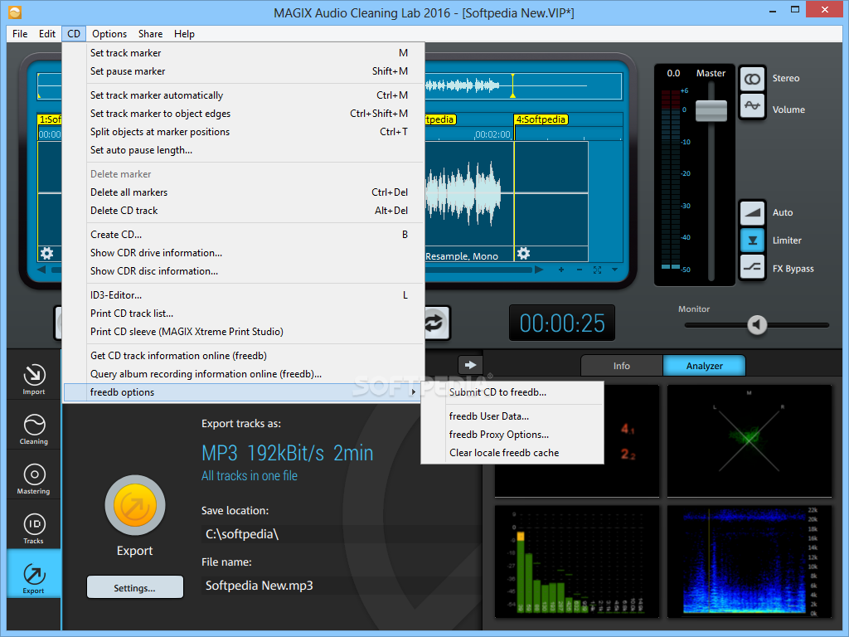The image size is (849, 637).
Task: Click the large orange Export button
Action: pos(135,505)
